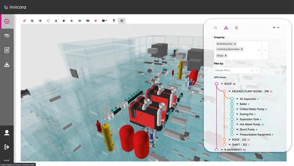Expand the Boiler group
Image resolution: width=294 pixels, height=166 pixels.
(237, 104)
